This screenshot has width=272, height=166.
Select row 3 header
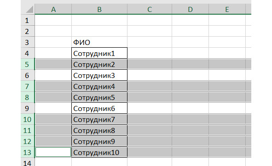pos(28,42)
